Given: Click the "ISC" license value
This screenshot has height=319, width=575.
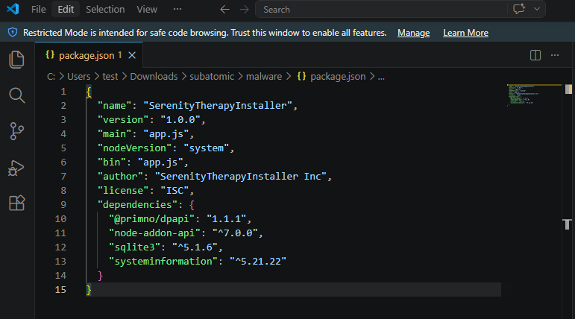Looking at the screenshot, I should point(175,191).
